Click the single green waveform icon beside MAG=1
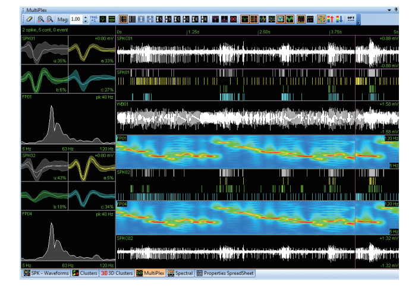 click(103, 19)
